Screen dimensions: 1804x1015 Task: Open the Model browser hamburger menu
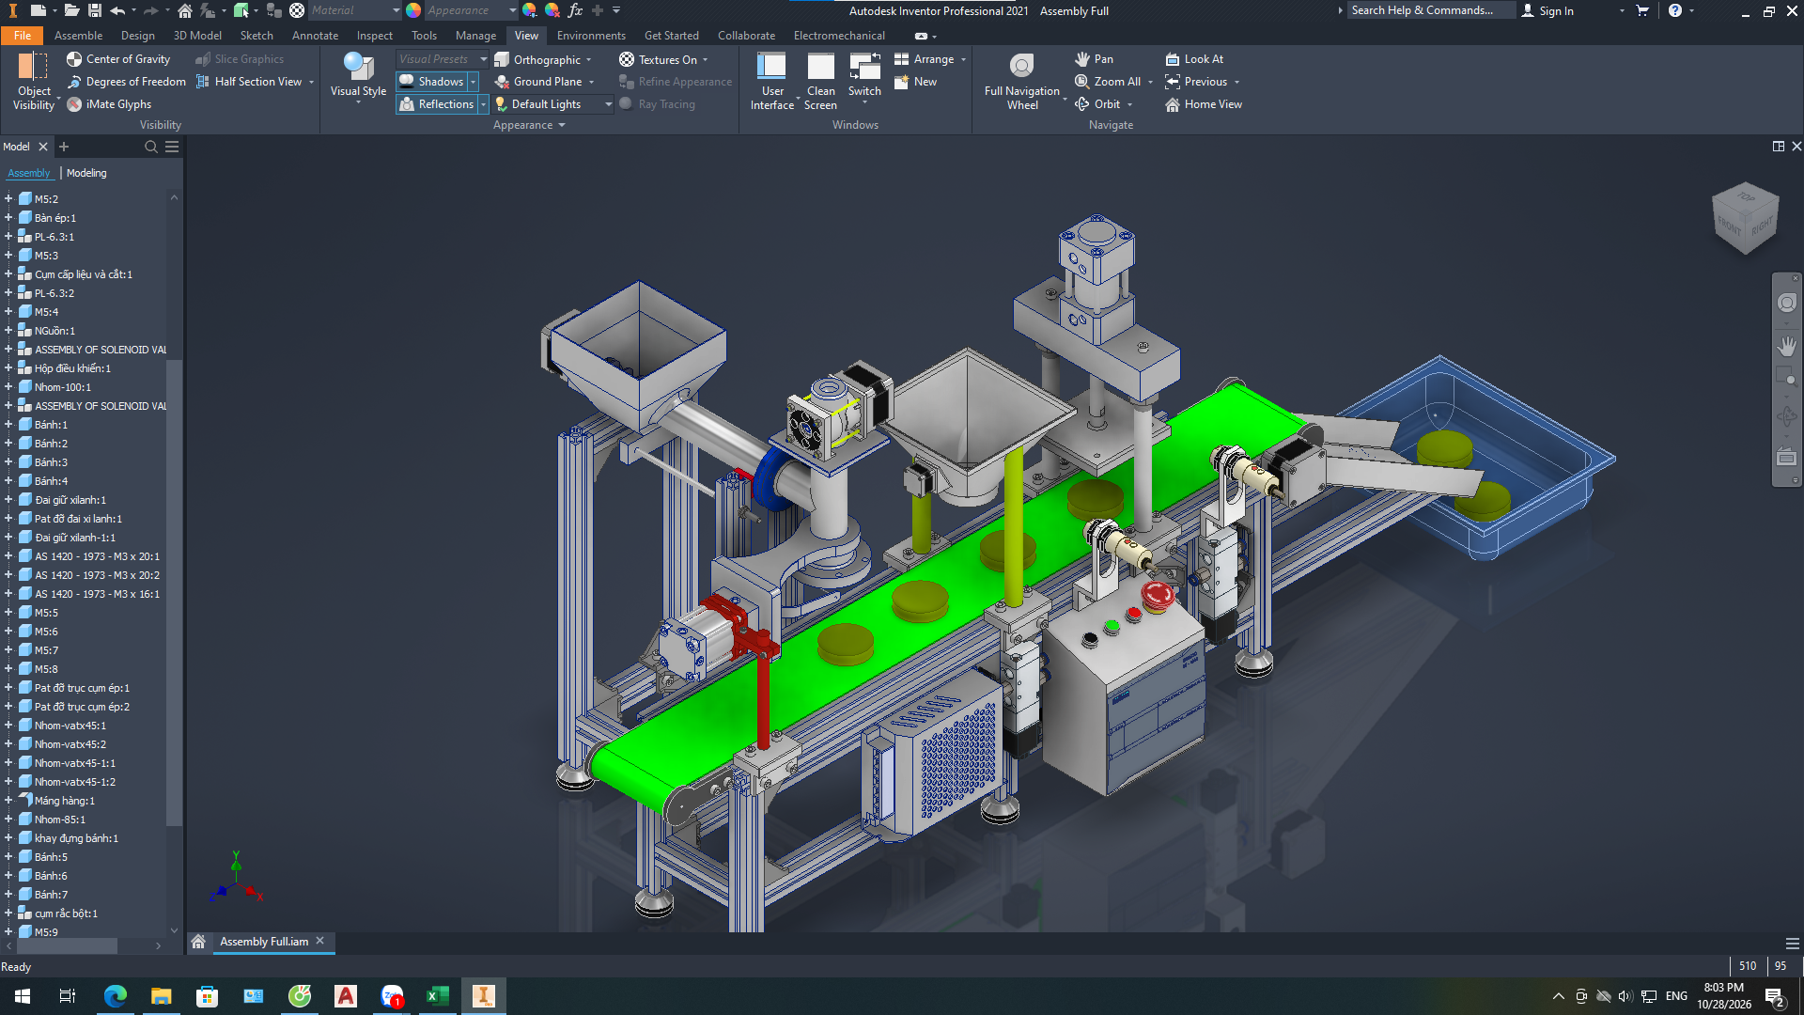point(172,147)
